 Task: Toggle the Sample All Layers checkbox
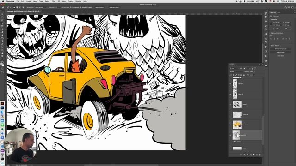pyautogui.click(x=80, y=7)
